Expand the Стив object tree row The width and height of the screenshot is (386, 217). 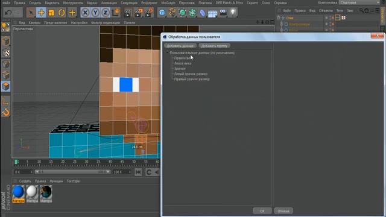[x=279, y=17]
